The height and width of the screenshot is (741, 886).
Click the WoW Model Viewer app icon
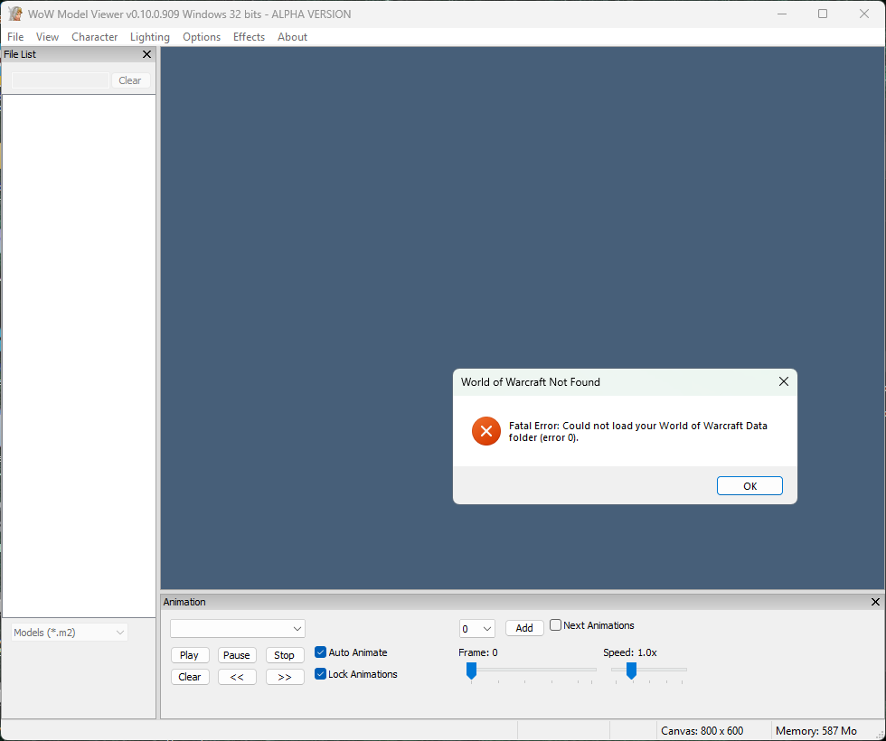pos(15,14)
